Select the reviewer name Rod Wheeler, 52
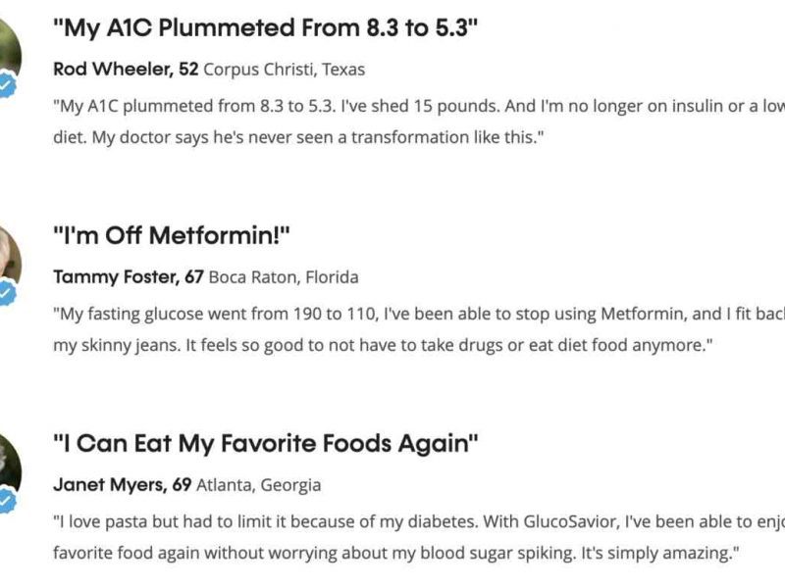 tap(125, 70)
